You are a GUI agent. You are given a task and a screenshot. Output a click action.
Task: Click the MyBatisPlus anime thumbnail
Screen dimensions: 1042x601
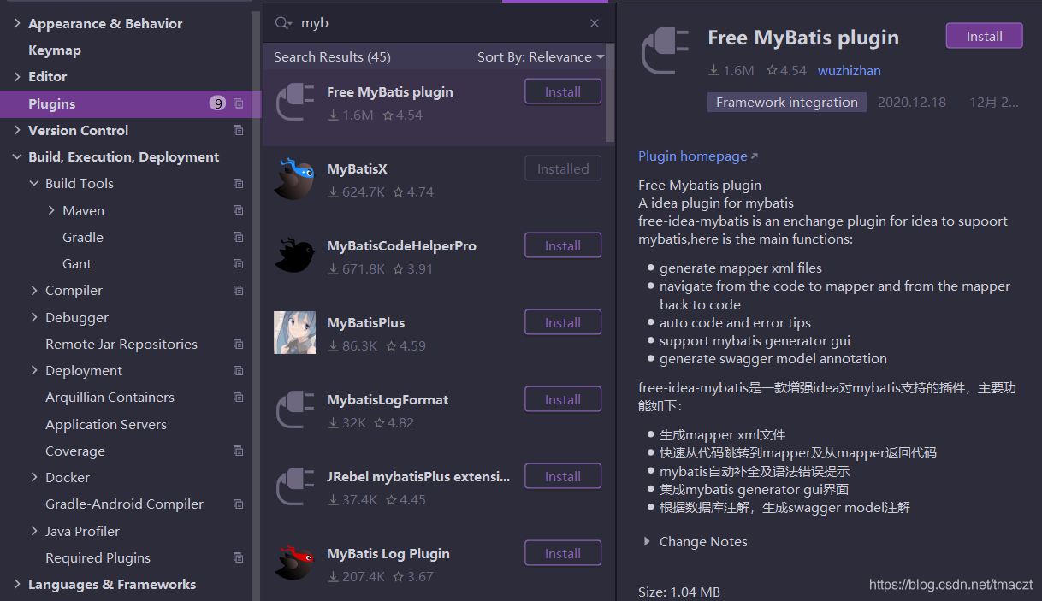point(294,333)
